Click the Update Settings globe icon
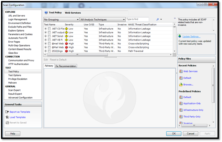The height and width of the screenshot is (142, 222). [x=180, y=36]
